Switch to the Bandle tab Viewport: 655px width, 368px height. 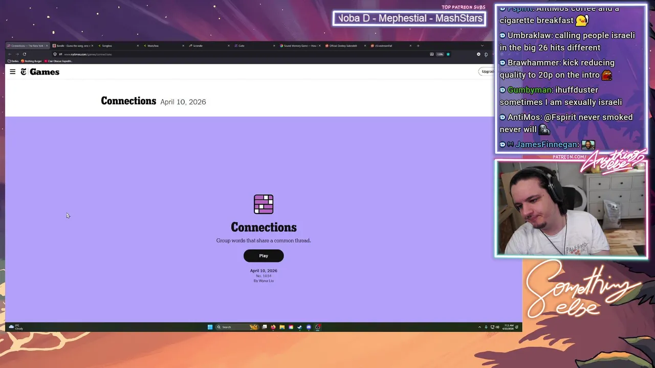[72, 45]
